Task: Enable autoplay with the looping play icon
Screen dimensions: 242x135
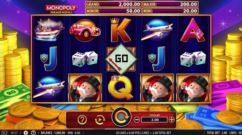Action: coord(100,120)
